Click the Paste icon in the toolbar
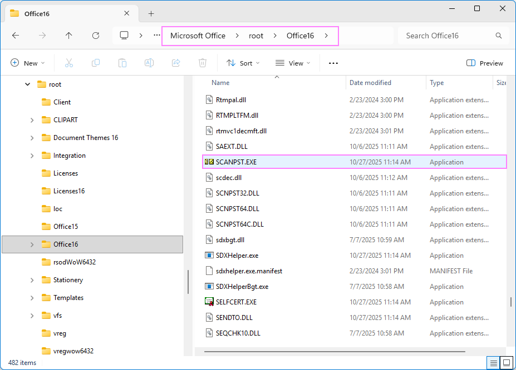This screenshot has height=370, width=516. [122, 62]
